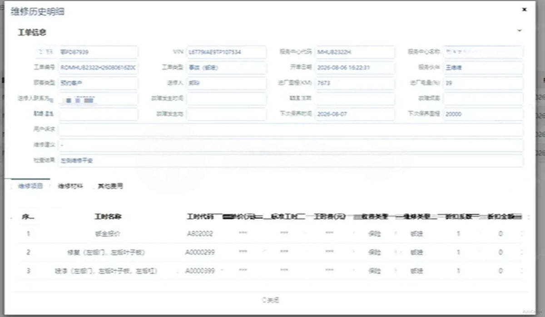
Task: Click the battery percentage field showing 39
Action: click(x=483, y=83)
